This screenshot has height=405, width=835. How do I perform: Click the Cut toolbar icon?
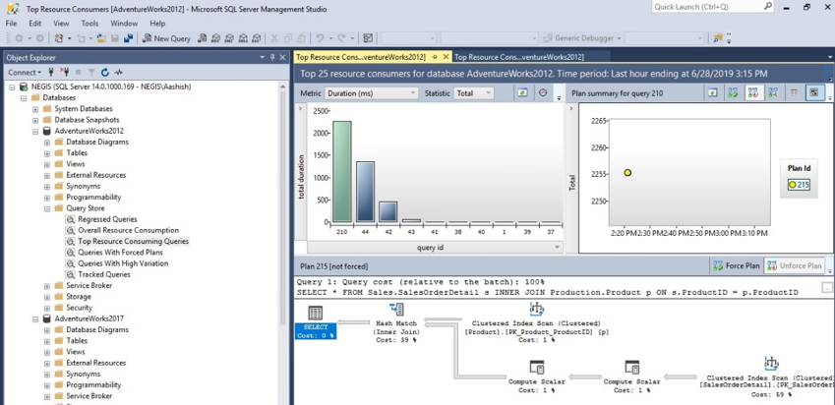(x=274, y=38)
